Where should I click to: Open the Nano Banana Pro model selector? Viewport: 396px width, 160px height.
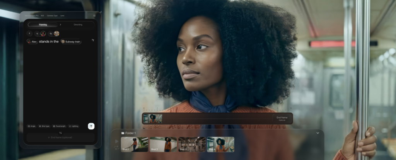32,15
